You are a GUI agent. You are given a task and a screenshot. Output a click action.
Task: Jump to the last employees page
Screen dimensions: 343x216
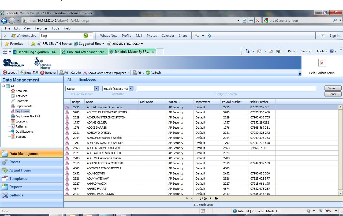217,199
